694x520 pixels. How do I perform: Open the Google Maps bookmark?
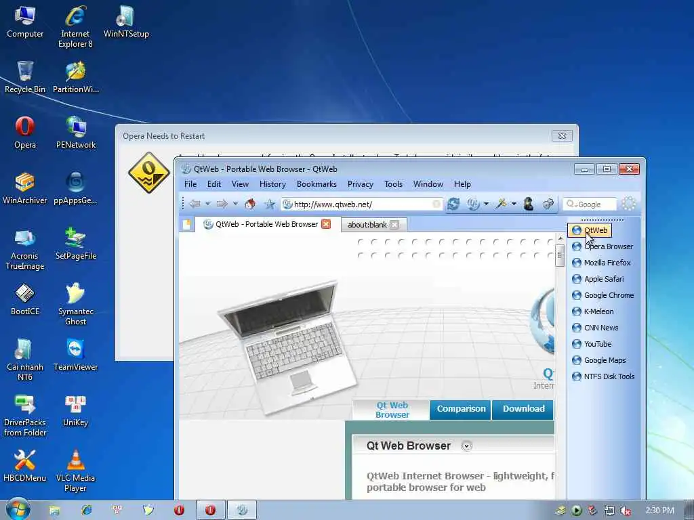tap(599, 360)
